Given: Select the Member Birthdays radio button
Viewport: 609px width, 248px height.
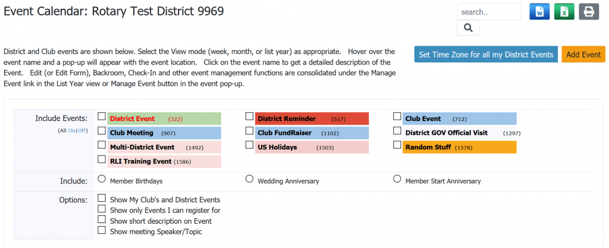Looking at the screenshot, I should pos(102,179).
